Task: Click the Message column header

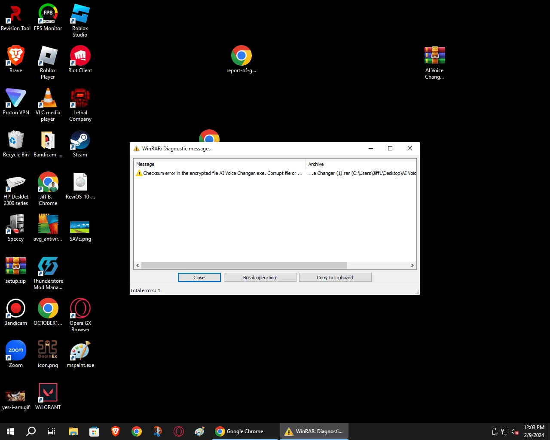Action: pyautogui.click(x=220, y=164)
